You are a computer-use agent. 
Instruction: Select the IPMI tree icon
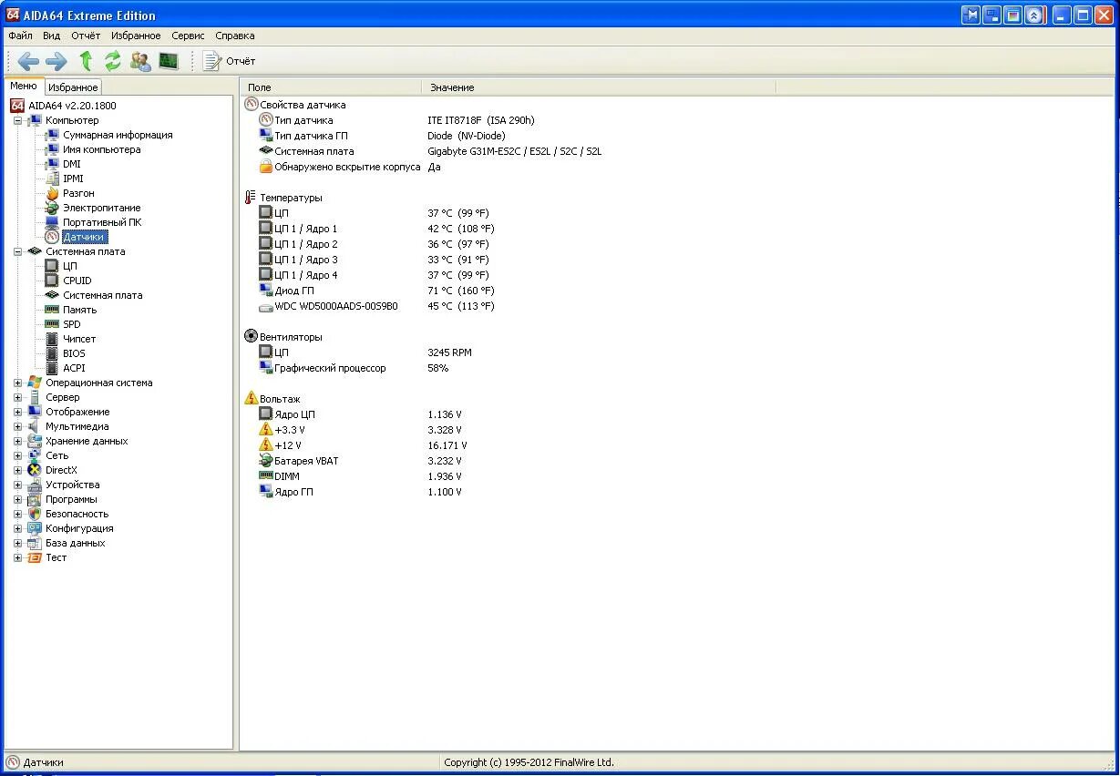pos(52,179)
